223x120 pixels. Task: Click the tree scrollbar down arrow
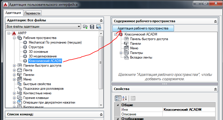pyautogui.click(x=101, y=105)
